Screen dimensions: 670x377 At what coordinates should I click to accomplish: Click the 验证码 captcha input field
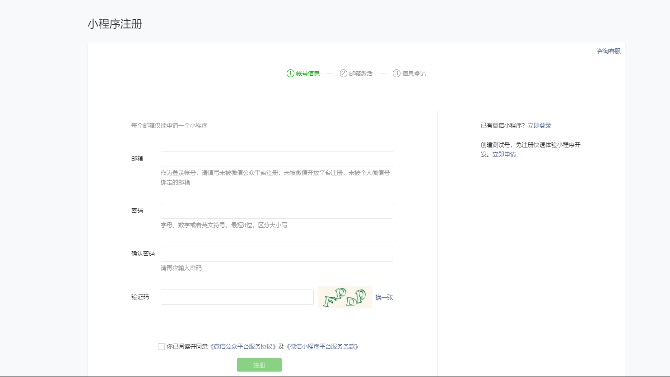pos(237,297)
